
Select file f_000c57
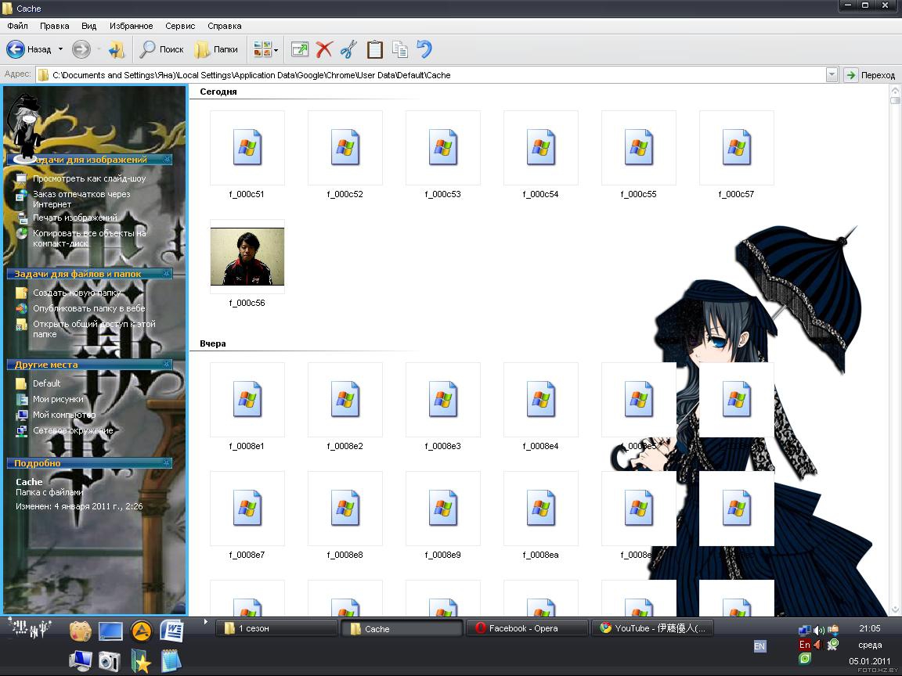[x=736, y=155]
